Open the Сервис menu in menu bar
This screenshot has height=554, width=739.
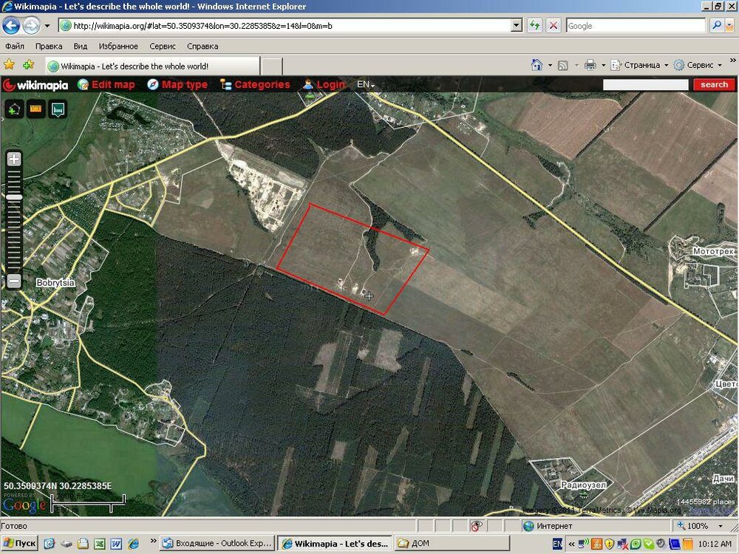(162, 46)
